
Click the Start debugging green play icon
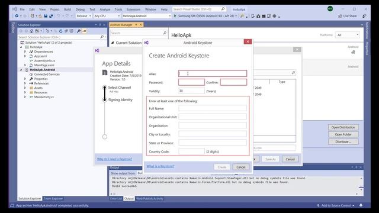[x=175, y=16]
